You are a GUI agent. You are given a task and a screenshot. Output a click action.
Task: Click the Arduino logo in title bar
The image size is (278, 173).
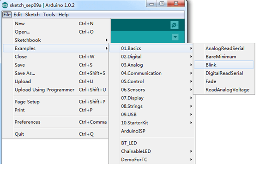tap(5, 6)
